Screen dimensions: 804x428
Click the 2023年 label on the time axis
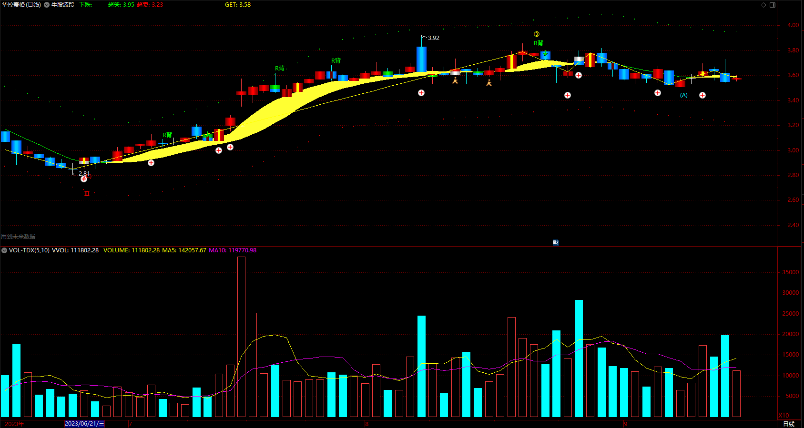pos(14,424)
